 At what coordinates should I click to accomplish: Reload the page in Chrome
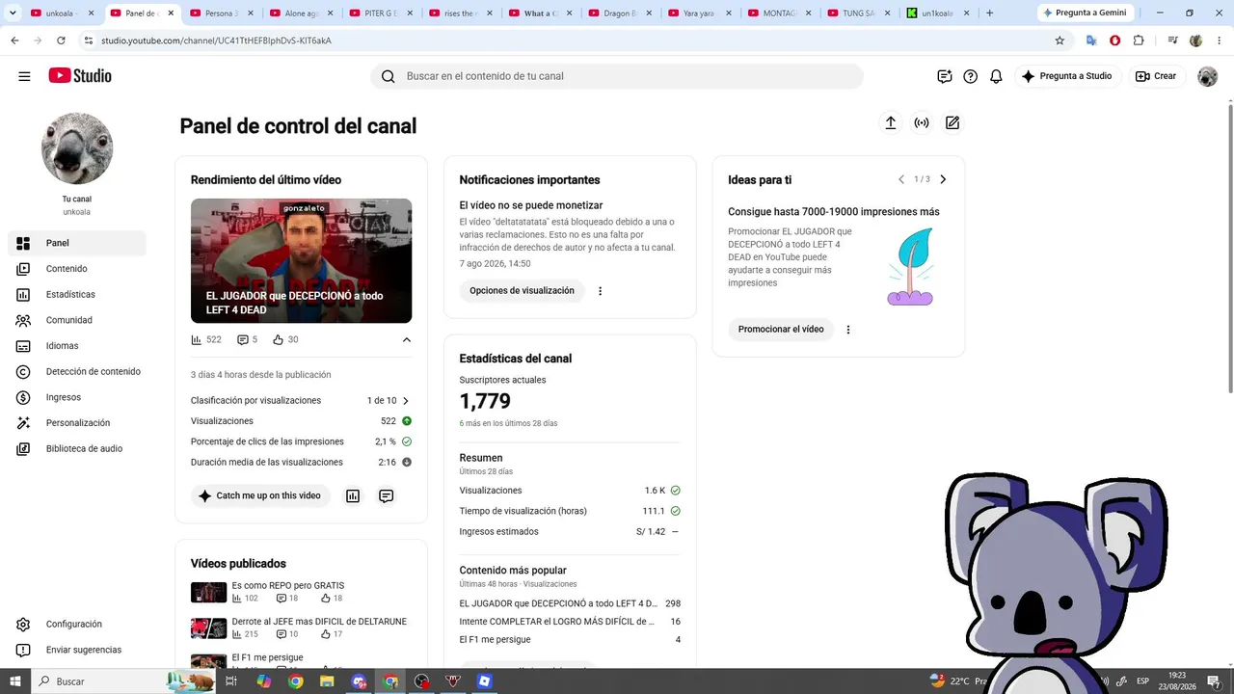tap(61, 40)
